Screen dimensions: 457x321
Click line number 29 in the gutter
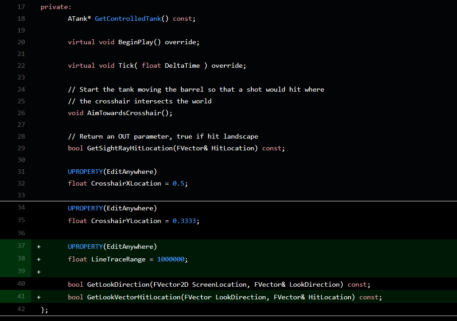[x=21, y=148]
